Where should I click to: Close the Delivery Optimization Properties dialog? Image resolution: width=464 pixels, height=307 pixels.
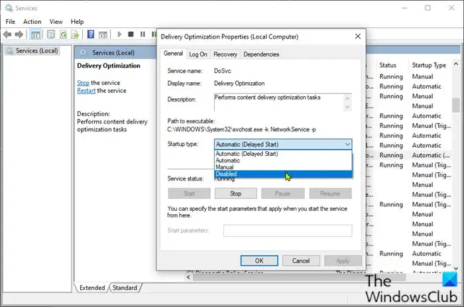pos(358,36)
